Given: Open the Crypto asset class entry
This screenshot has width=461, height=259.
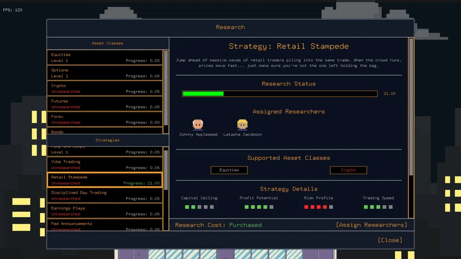Looking at the screenshot, I should (x=105, y=88).
